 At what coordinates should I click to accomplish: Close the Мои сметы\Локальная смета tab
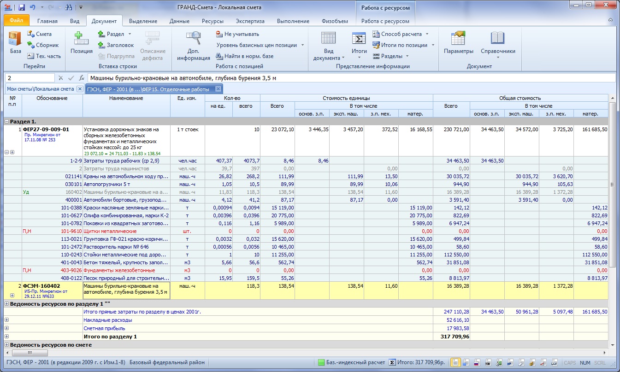79,89
